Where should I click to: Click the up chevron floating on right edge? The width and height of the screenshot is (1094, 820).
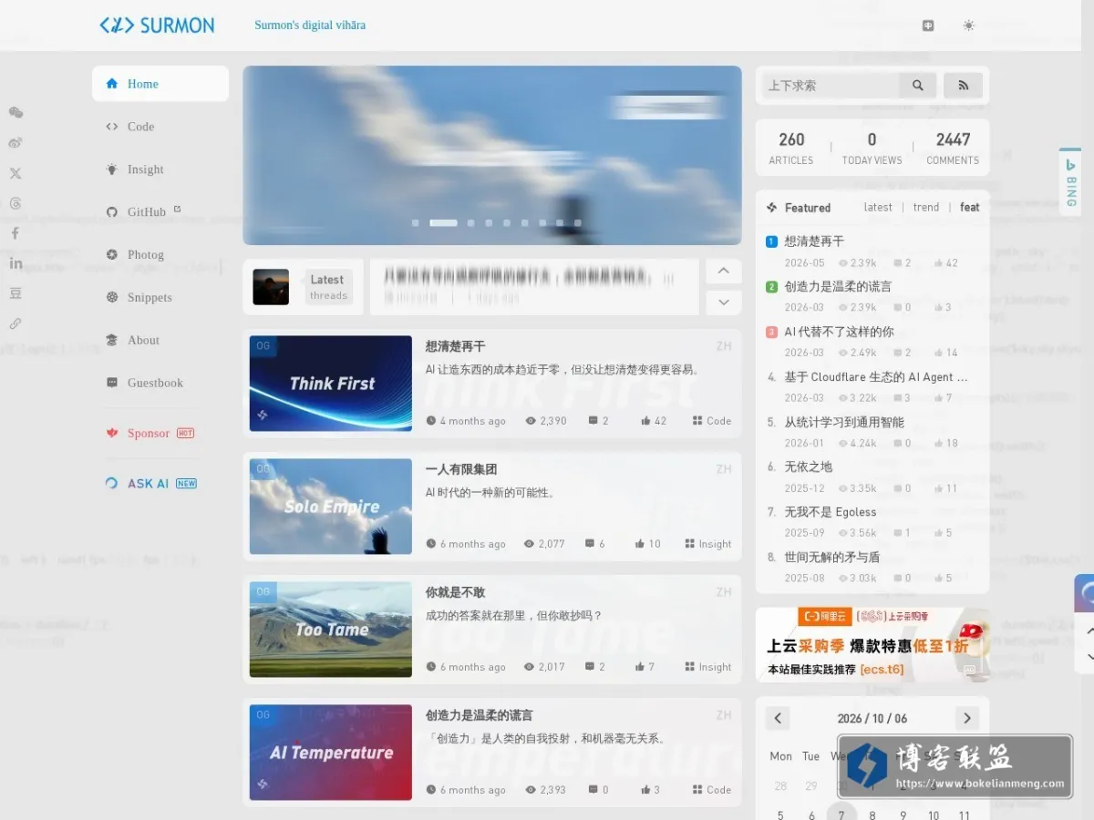pos(1089,630)
